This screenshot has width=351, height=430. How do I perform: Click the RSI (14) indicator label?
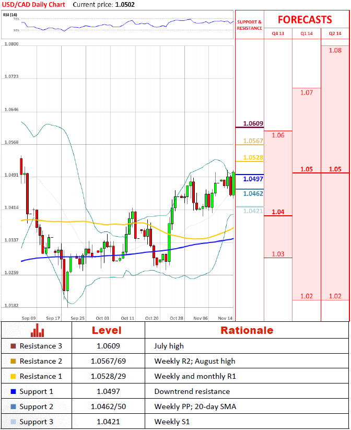pos(9,15)
